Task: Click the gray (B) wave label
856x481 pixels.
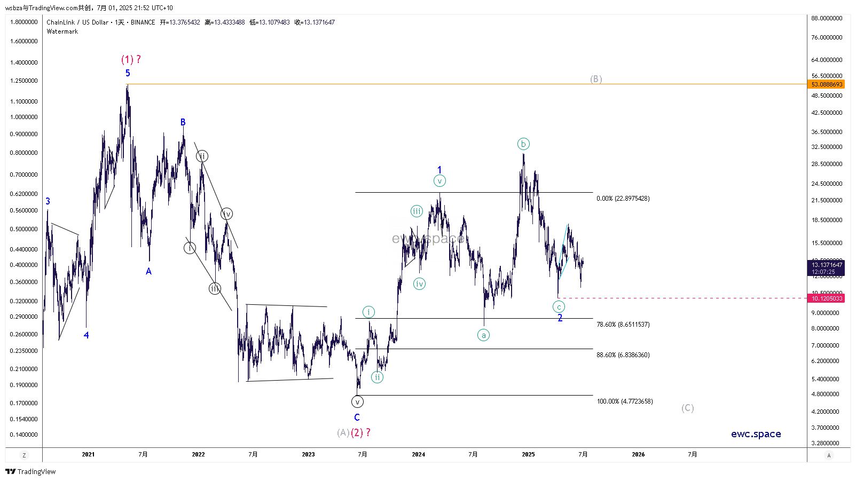Action: point(596,79)
